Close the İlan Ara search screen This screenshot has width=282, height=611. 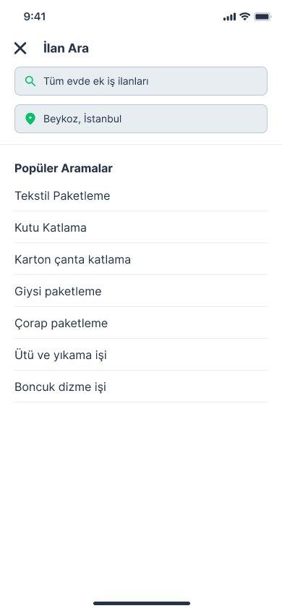click(20, 49)
